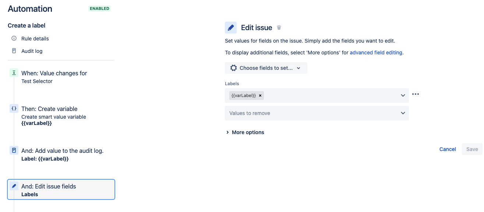Open the three-dot menu beside Labels field
Image resolution: width=484 pixels, height=212 pixels.
pyautogui.click(x=416, y=94)
